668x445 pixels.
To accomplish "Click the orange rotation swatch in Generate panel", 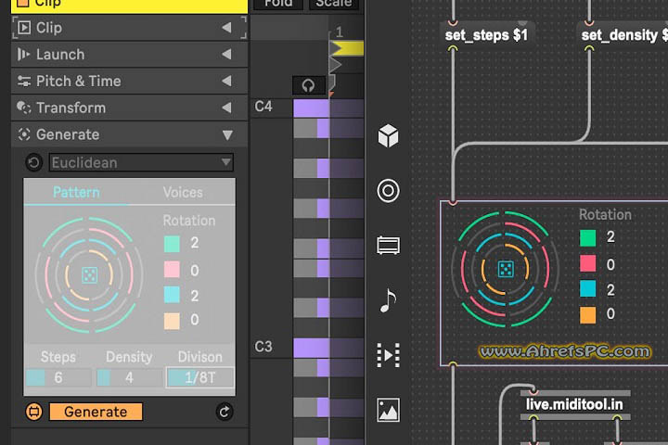I will [x=173, y=321].
